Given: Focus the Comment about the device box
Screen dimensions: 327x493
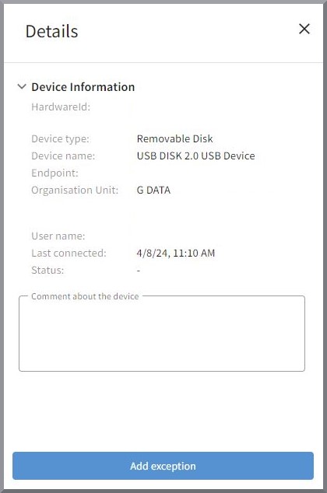Looking at the screenshot, I should tap(162, 334).
